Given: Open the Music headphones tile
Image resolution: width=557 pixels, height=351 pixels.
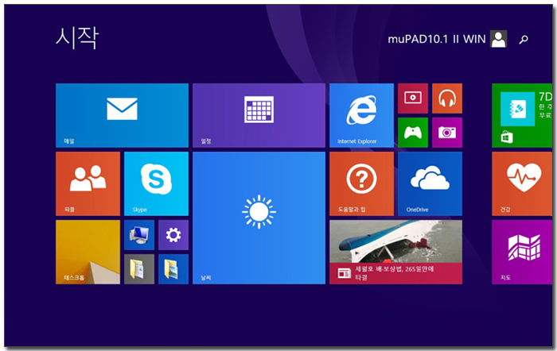Looking at the screenshot, I should 447,98.
